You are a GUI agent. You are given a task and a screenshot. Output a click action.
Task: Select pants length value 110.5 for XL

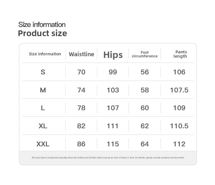pos(179,126)
